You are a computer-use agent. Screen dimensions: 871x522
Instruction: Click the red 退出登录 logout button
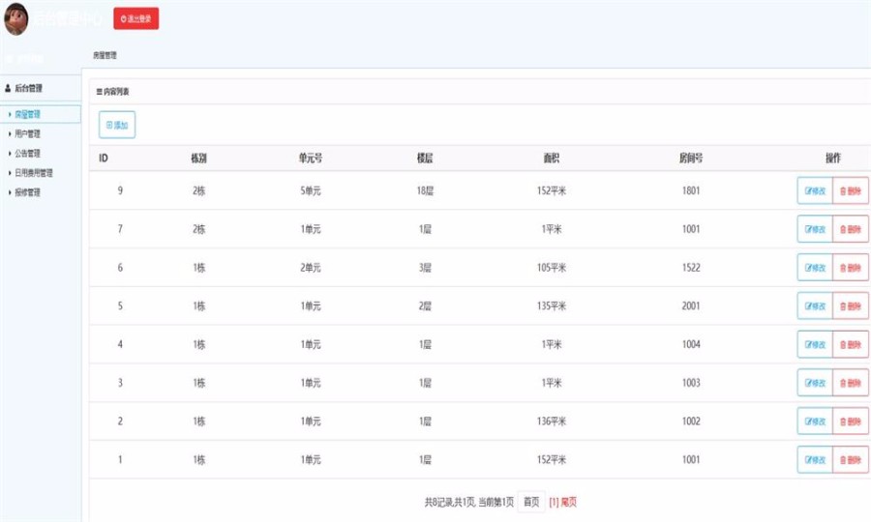point(135,18)
